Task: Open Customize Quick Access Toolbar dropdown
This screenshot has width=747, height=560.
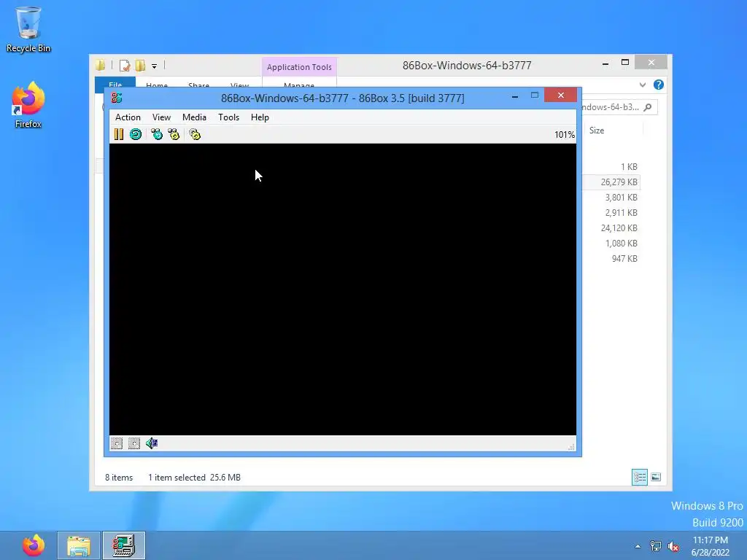Action: [155, 66]
